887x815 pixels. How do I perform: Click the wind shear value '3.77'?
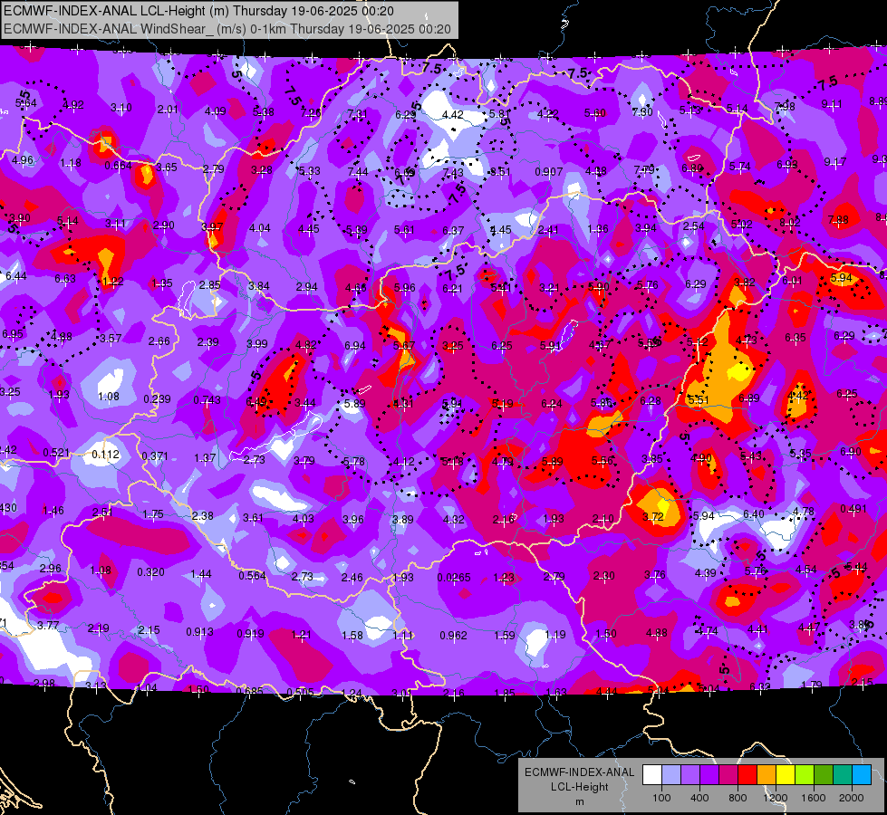(x=48, y=625)
